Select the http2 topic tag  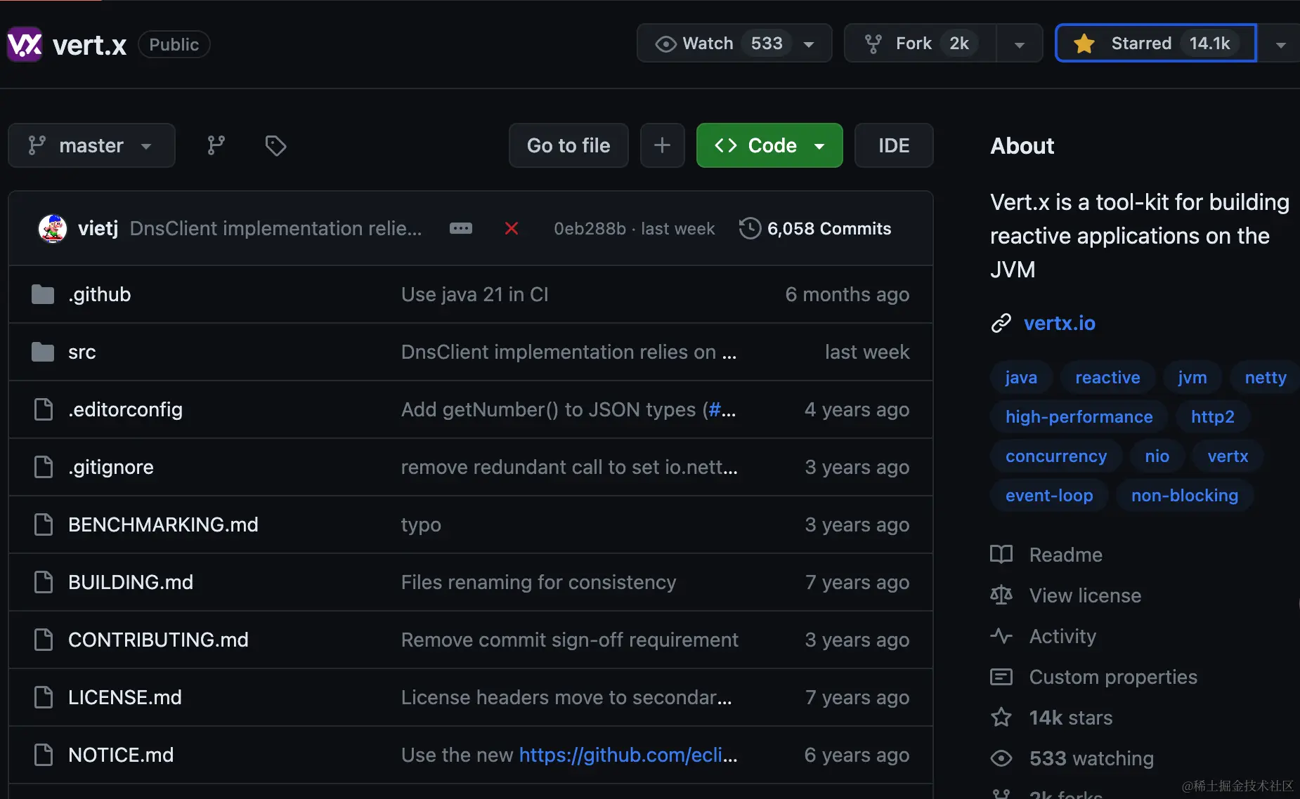[x=1212, y=417]
